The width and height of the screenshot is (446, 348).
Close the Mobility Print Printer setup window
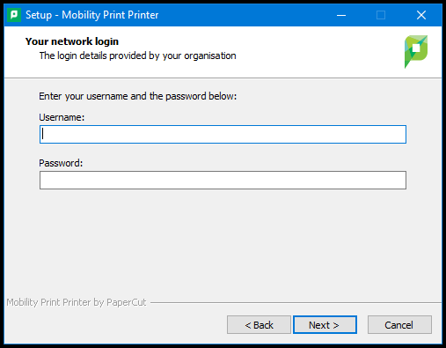[421, 15]
